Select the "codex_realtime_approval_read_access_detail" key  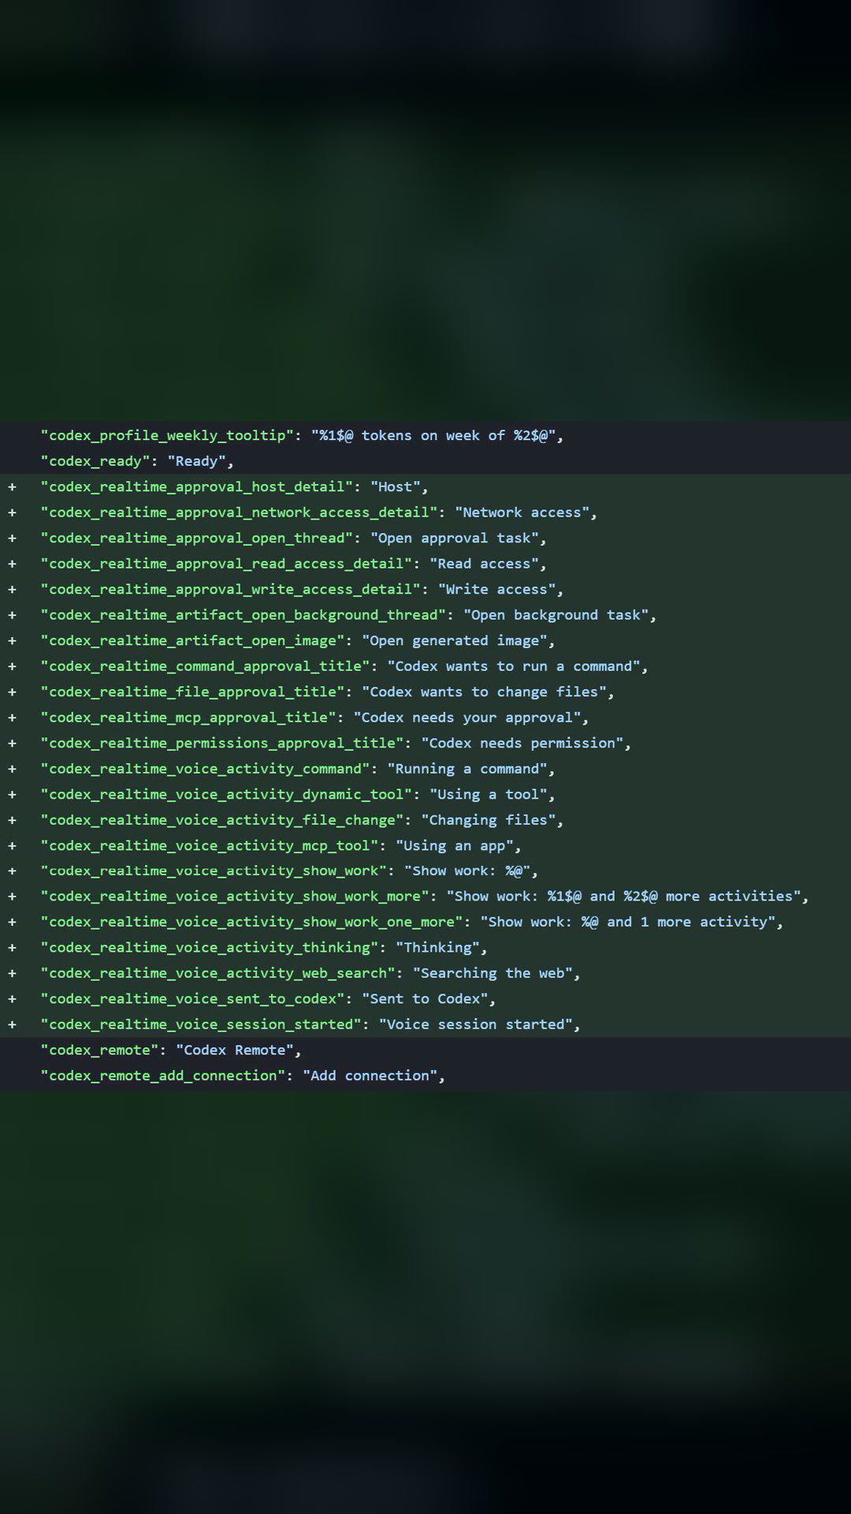tap(226, 564)
